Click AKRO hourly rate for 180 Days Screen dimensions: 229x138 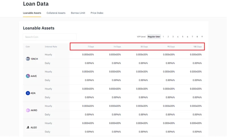pyautogui.click(x=196, y=106)
